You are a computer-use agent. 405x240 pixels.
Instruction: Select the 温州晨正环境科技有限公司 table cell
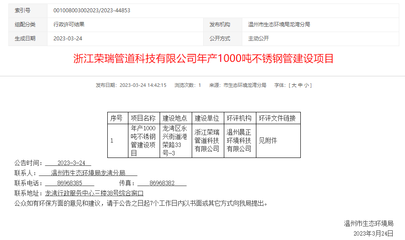tap(239, 141)
